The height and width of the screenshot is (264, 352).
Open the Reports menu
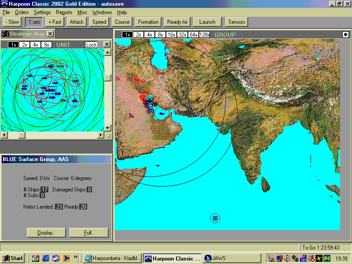pos(64,12)
